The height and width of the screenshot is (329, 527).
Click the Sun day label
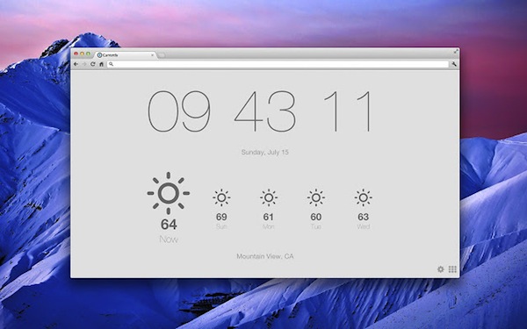coord(221,226)
